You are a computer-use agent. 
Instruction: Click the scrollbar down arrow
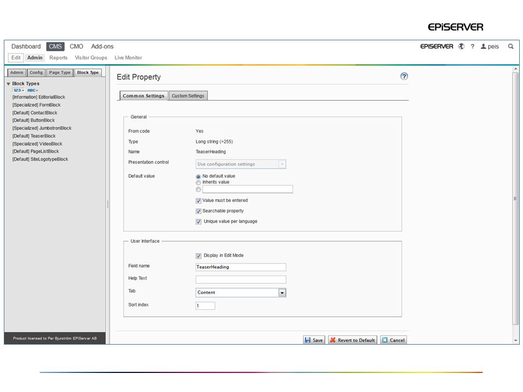coord(516,341)
